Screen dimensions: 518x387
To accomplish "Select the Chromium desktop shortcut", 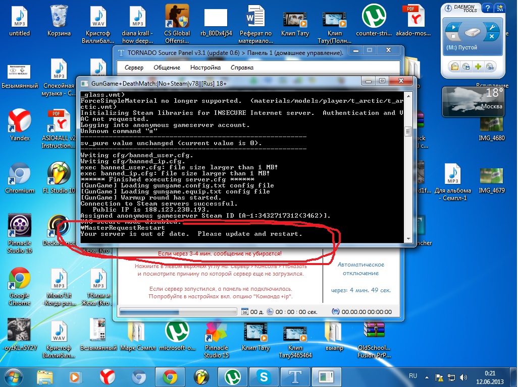I will pos(20,177).
